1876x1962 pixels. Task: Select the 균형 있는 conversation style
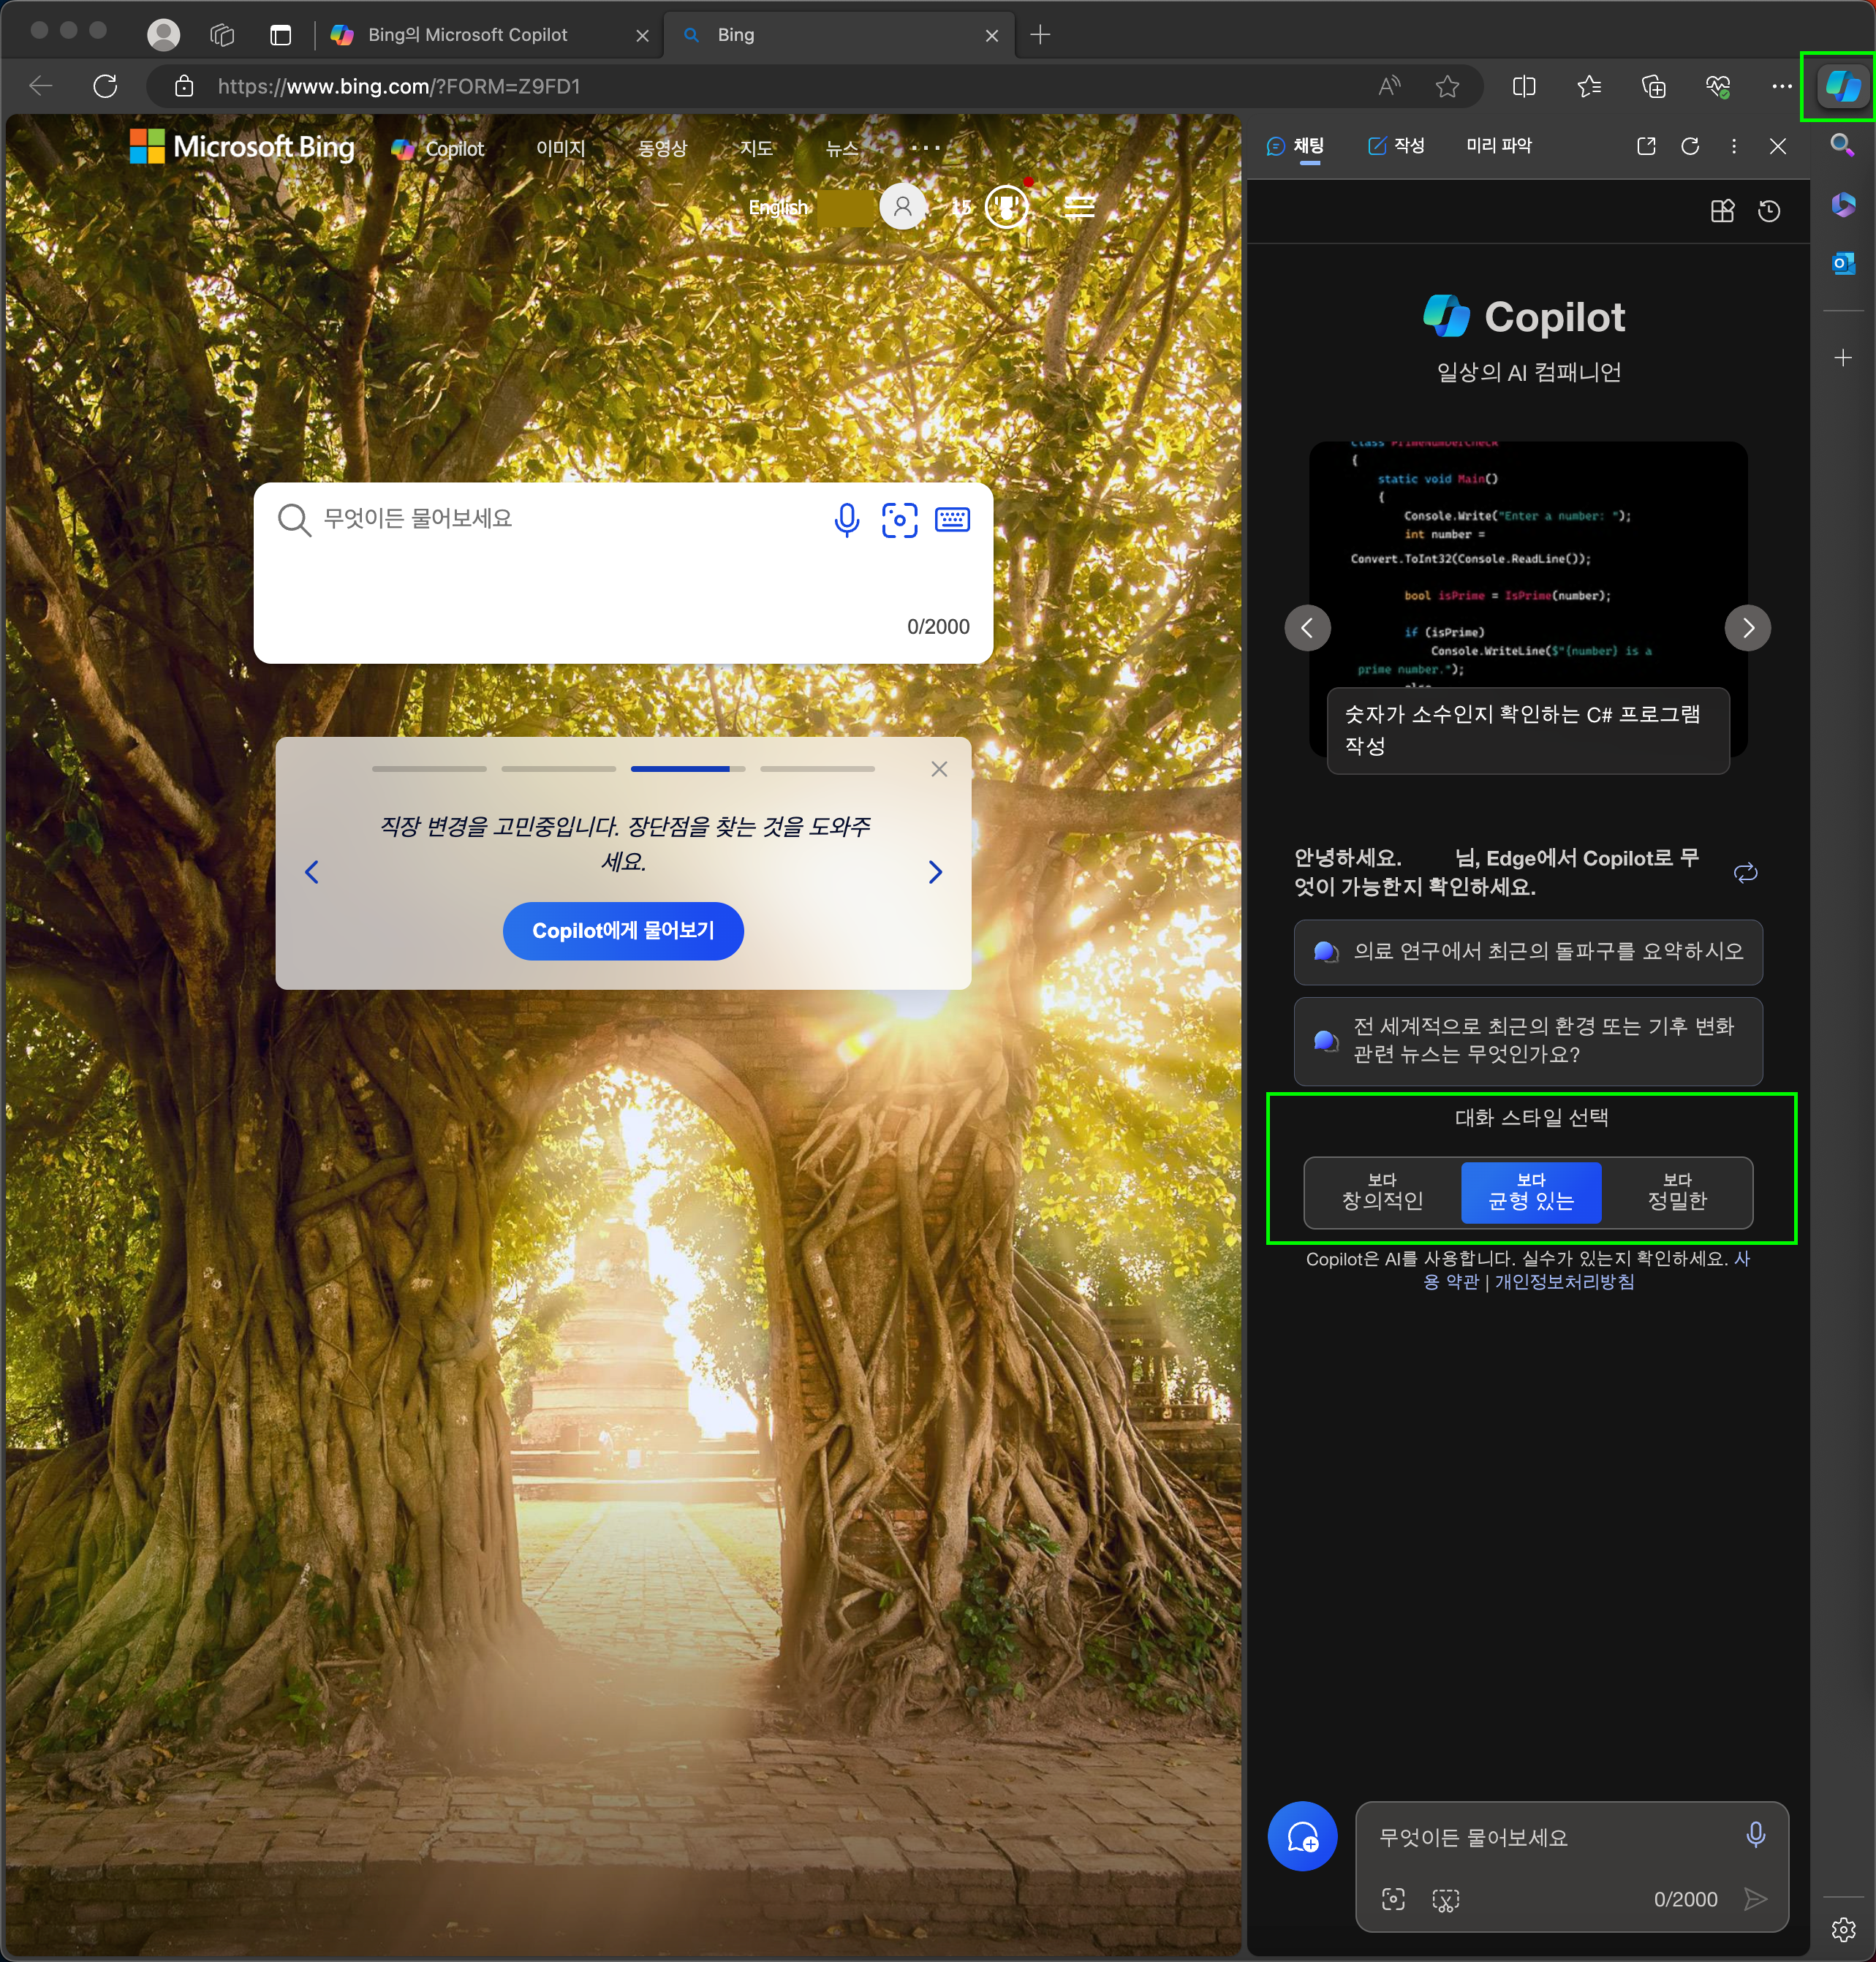[x=1531, y=1192]
